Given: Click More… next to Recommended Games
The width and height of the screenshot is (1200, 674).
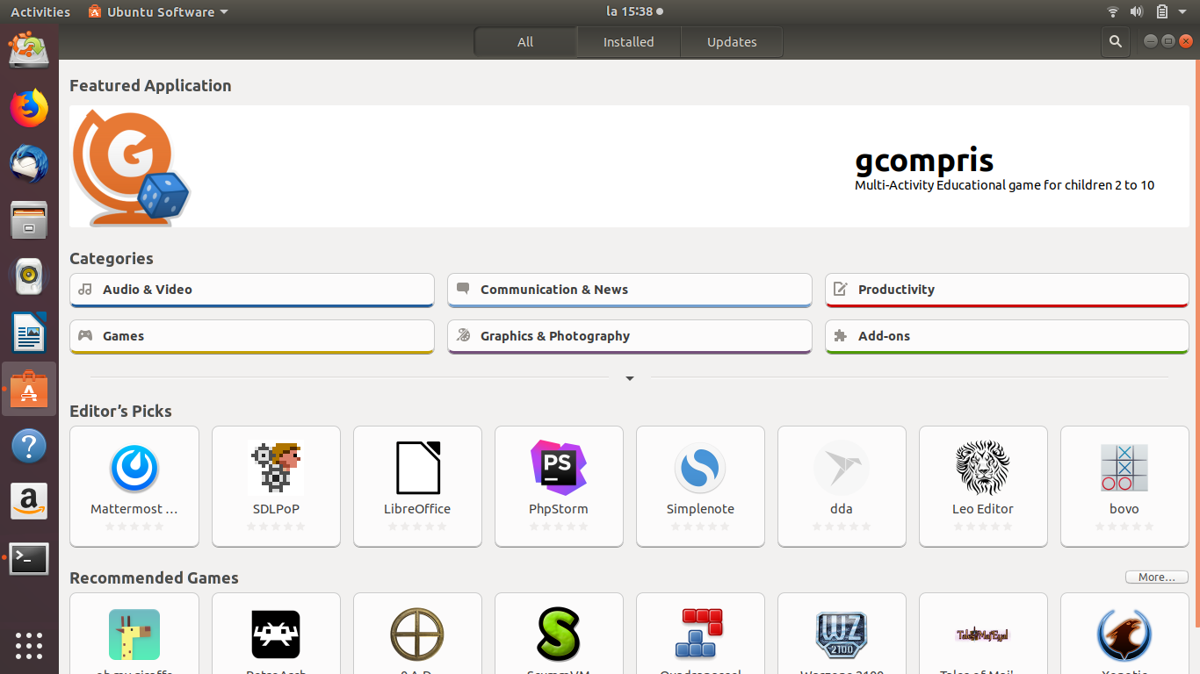Looking at the screenshot, I should coord(1156,577).
